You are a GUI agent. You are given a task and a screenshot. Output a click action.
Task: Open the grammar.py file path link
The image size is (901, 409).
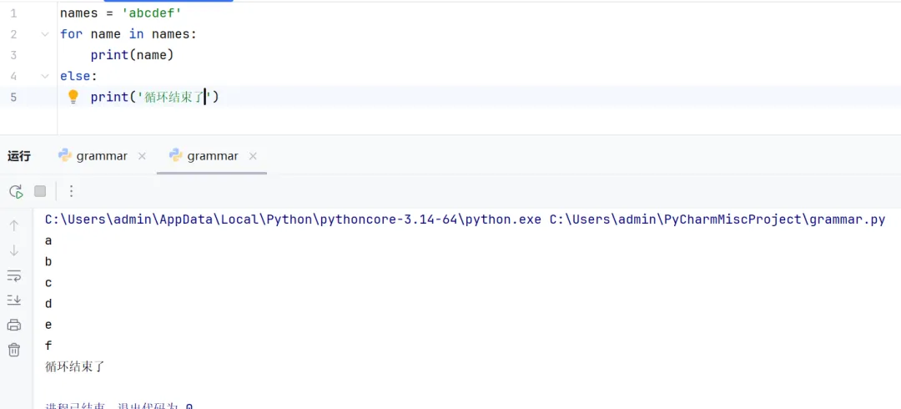tap(717, 220)
